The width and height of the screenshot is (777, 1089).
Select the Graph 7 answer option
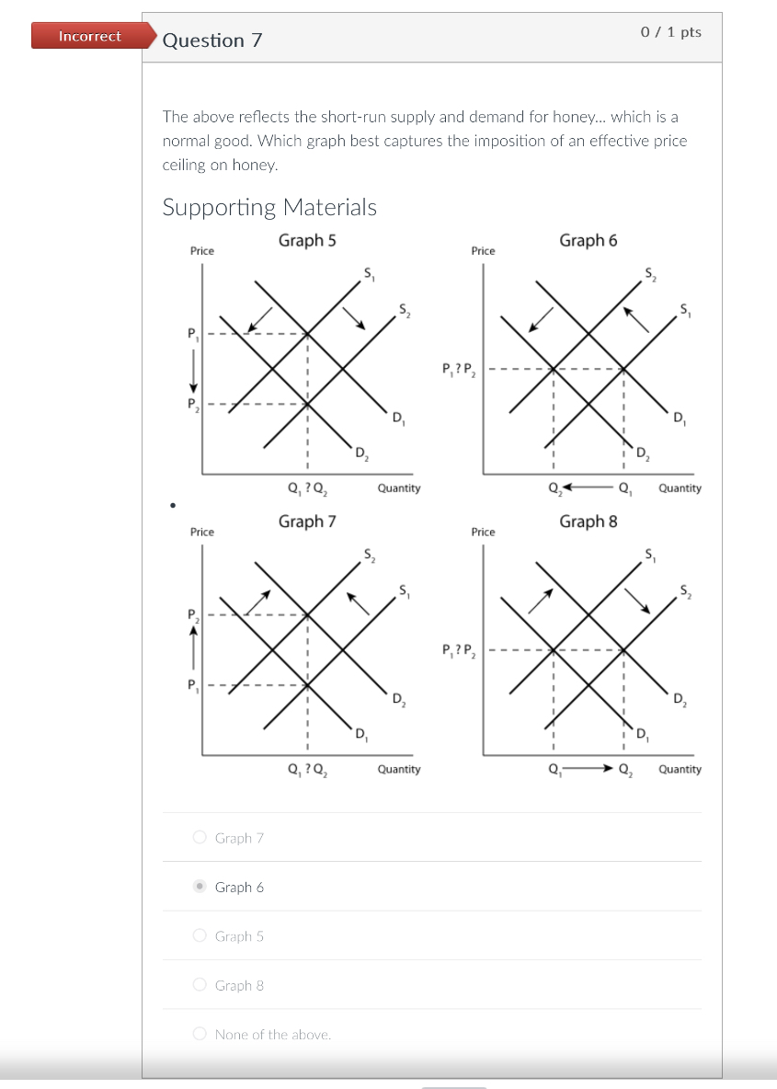pos(198,838)
